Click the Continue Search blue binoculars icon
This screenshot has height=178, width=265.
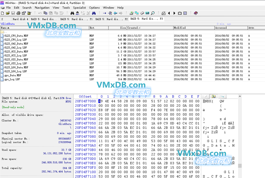[x=94, y=13]
